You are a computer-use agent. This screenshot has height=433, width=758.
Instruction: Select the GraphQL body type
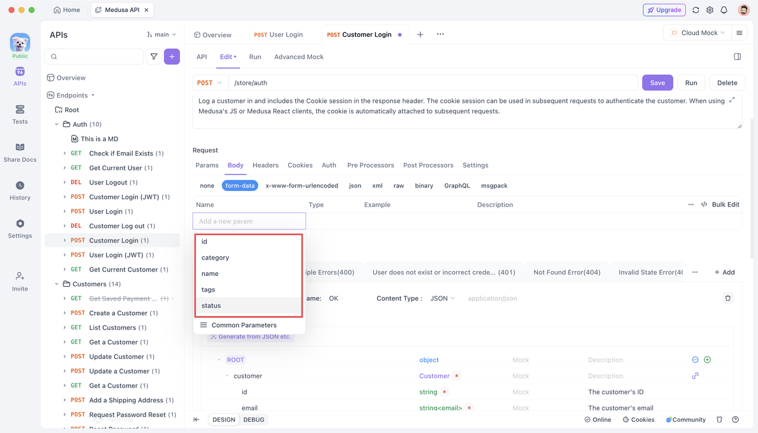point(457,186)
